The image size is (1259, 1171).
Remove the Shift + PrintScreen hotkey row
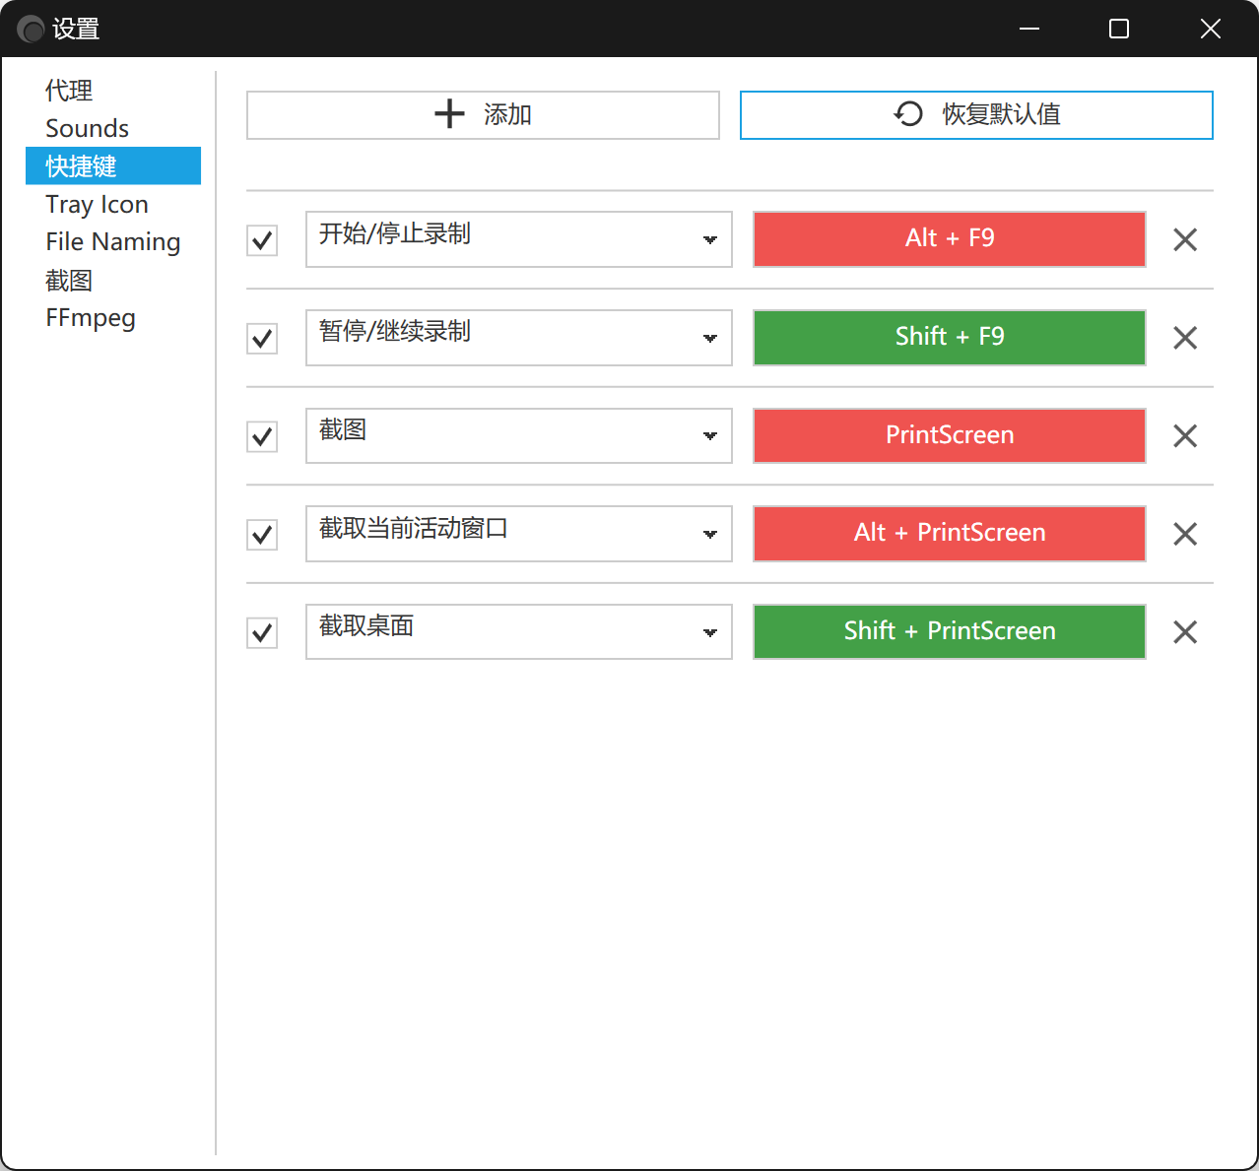1185,631
